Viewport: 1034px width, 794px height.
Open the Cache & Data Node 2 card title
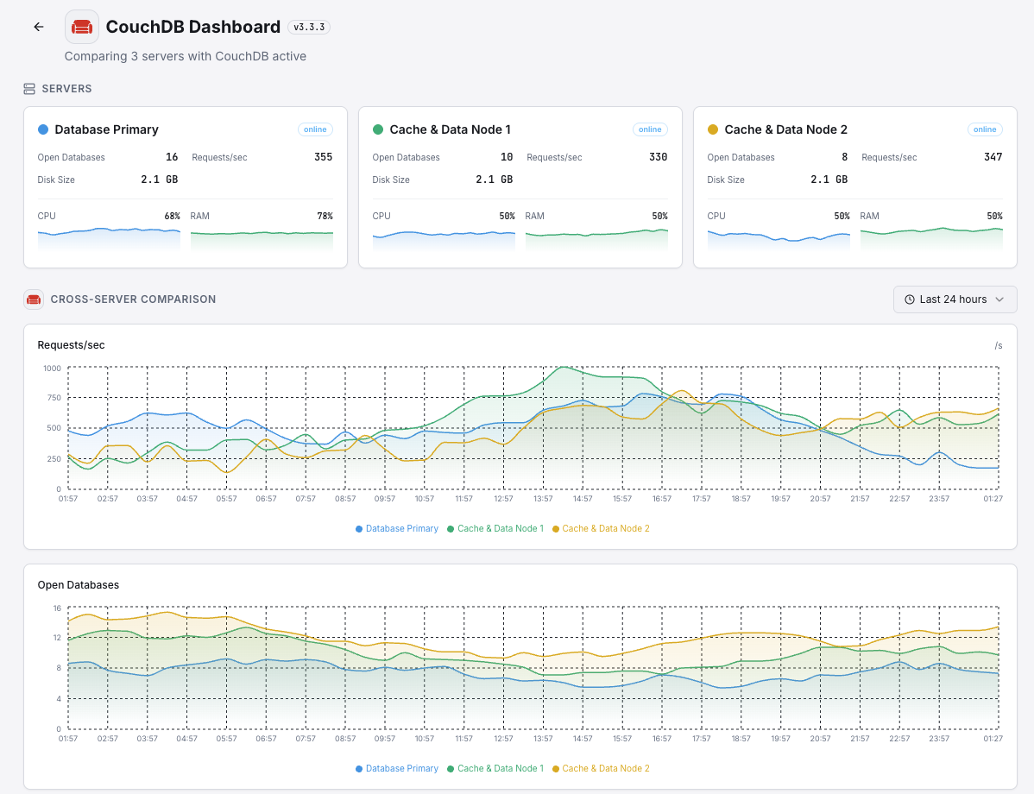coord(785,129)
